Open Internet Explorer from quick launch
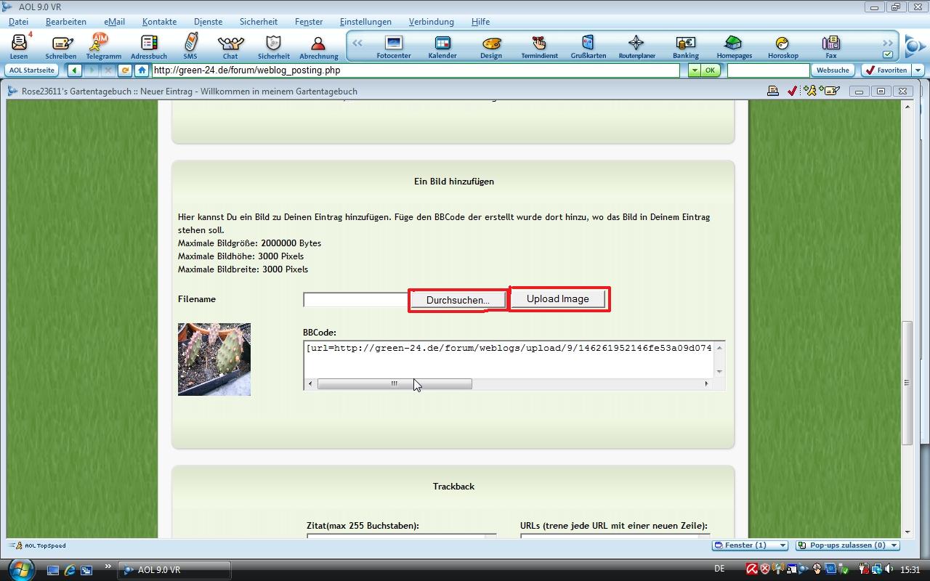 [70, 570]
